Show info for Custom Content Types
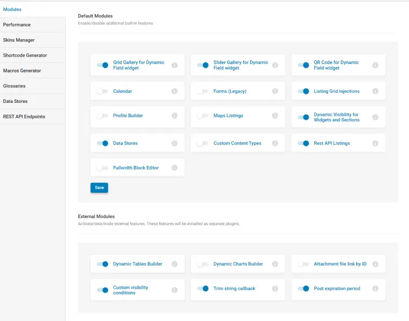The image size is (409, 321). click(x=275, y=144)
